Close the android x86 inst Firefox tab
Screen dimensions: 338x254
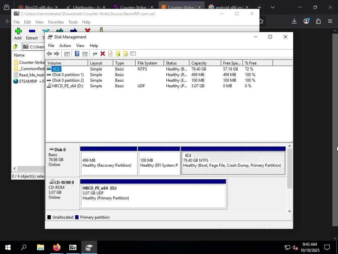pyautogui.click(x=247, y=7)
